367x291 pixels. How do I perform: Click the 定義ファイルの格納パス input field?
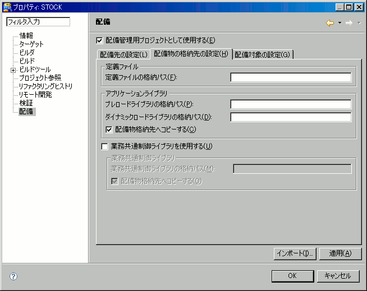[x=291, y=77]
